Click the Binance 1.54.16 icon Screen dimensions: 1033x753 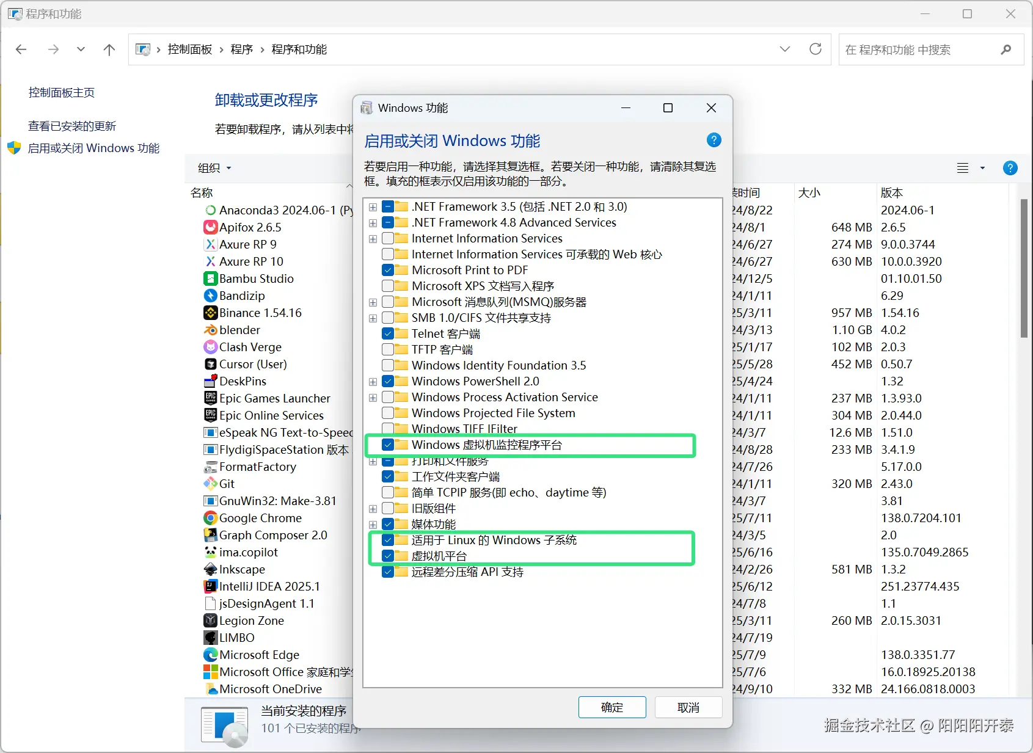[x=210, y=313]
